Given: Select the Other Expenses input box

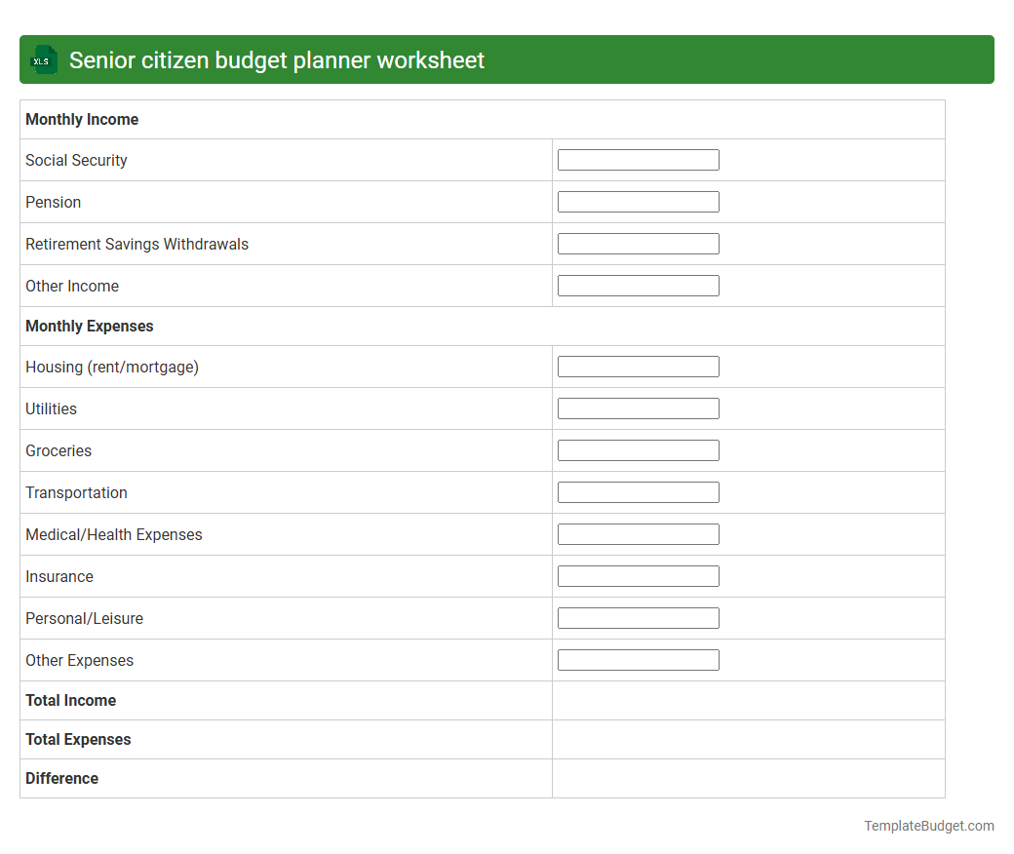Looking at the screenshot, I should coord(638,659).
